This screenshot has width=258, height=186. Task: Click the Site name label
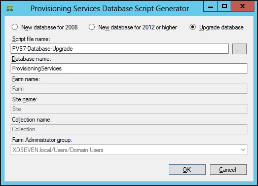point(25,99)
